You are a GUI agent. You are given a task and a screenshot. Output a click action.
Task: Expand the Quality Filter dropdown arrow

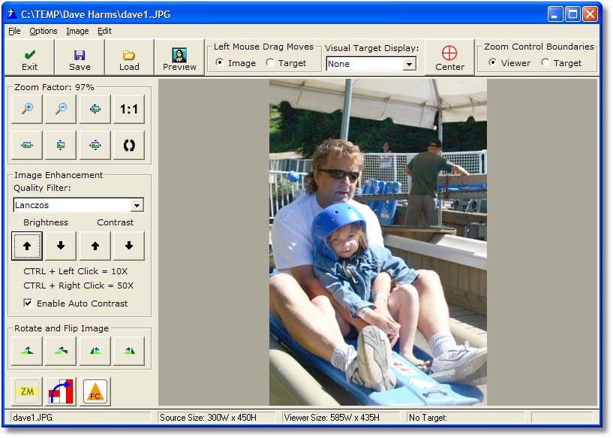[x=137, y=205]
